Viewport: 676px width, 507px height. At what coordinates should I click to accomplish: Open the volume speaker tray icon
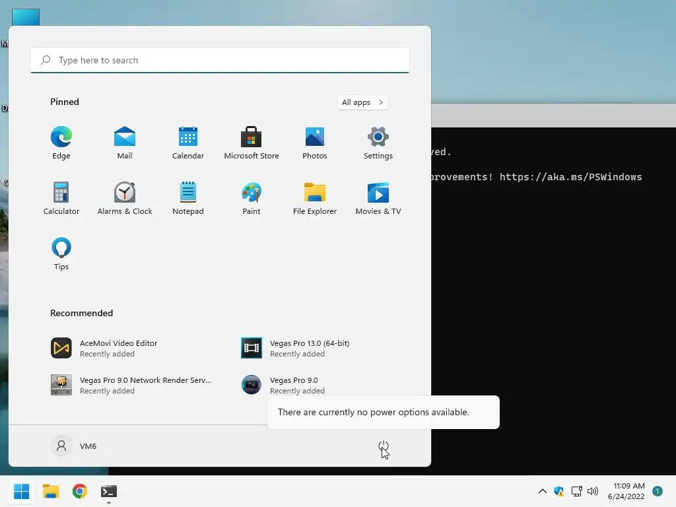pos(593,491)
